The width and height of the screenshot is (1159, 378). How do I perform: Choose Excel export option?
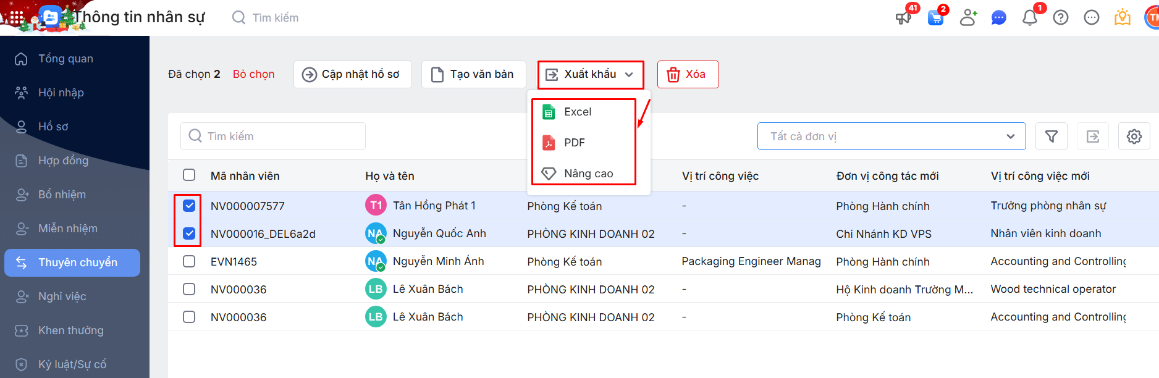(x=578, y=112)
